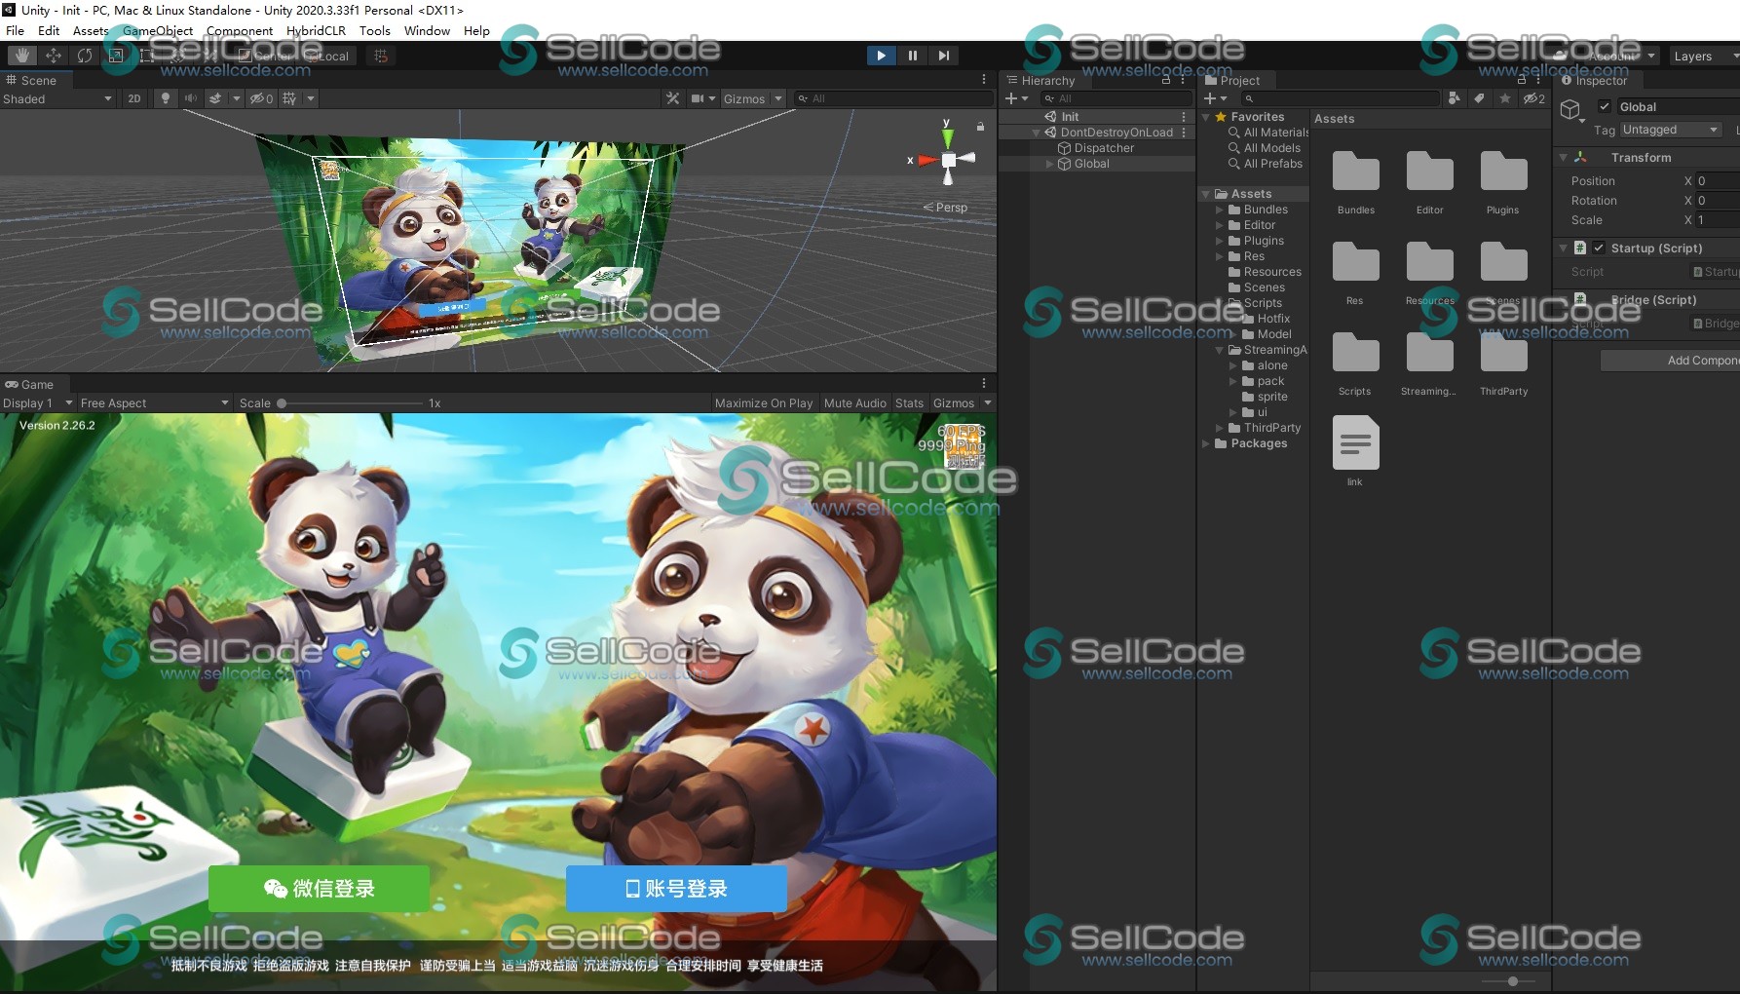Select the Move tool

[x=54, y=56]
